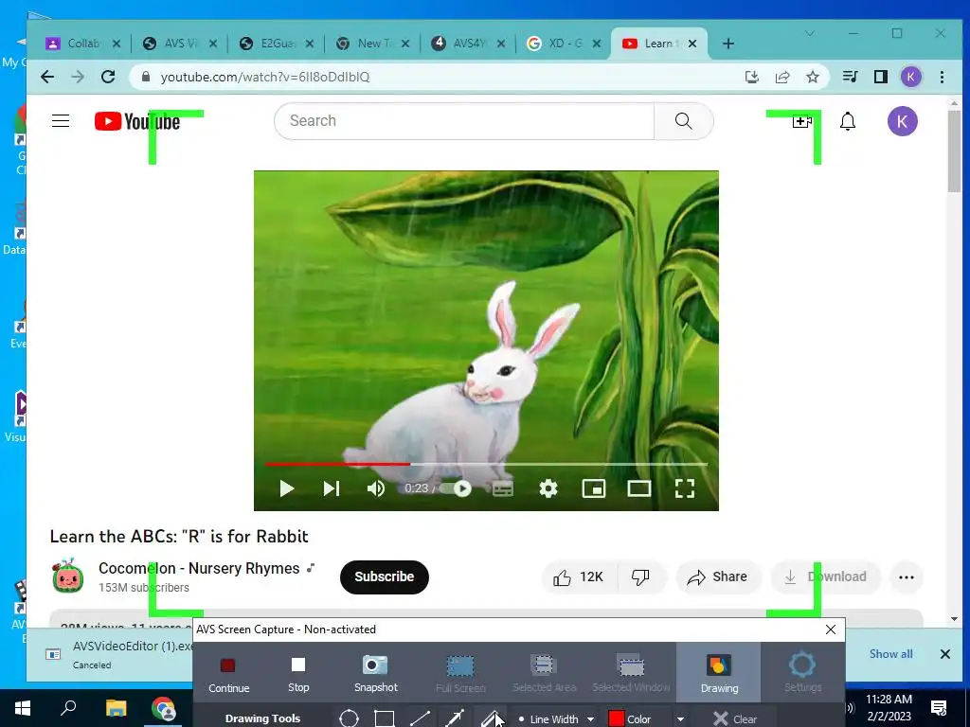Open the more actions ellipsis menu
Viewport: 970px width, 727px height.
tap(907, 577)
